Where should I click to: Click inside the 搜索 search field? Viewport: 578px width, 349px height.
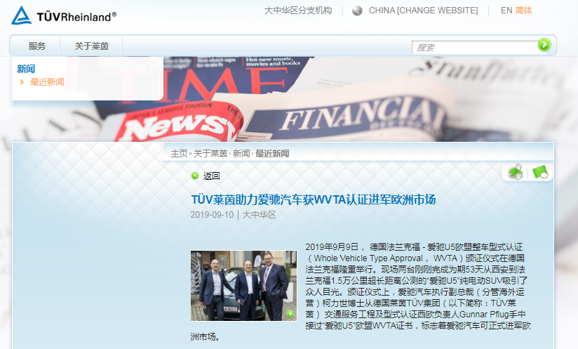click(473, 47)
